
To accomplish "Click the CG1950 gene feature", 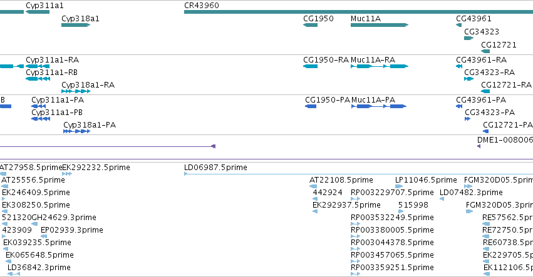I will pos(311,25).
